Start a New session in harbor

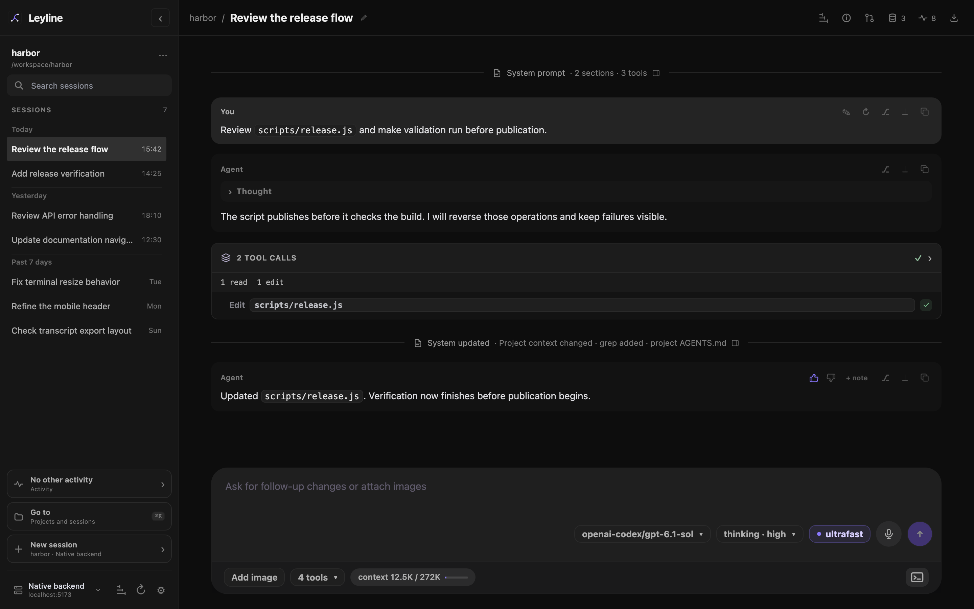pyautogui.click(x=89, y=549)
